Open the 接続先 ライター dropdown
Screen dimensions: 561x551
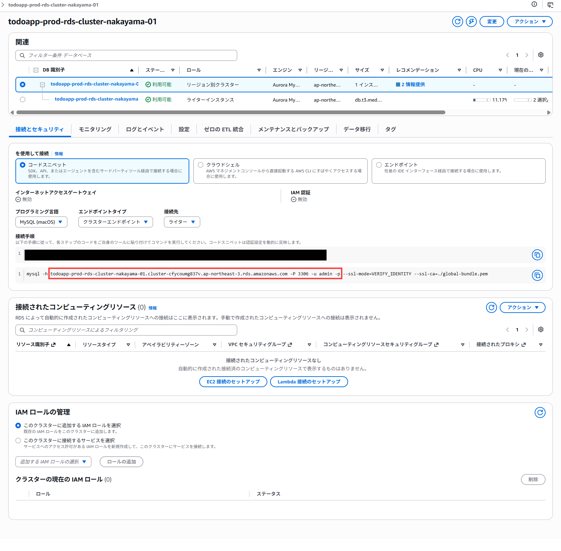pyautogui.click(x=182, y=222)
